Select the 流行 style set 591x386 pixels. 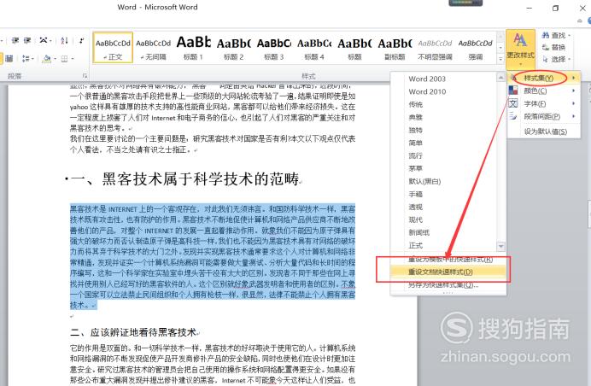click(x=444, y=155)
